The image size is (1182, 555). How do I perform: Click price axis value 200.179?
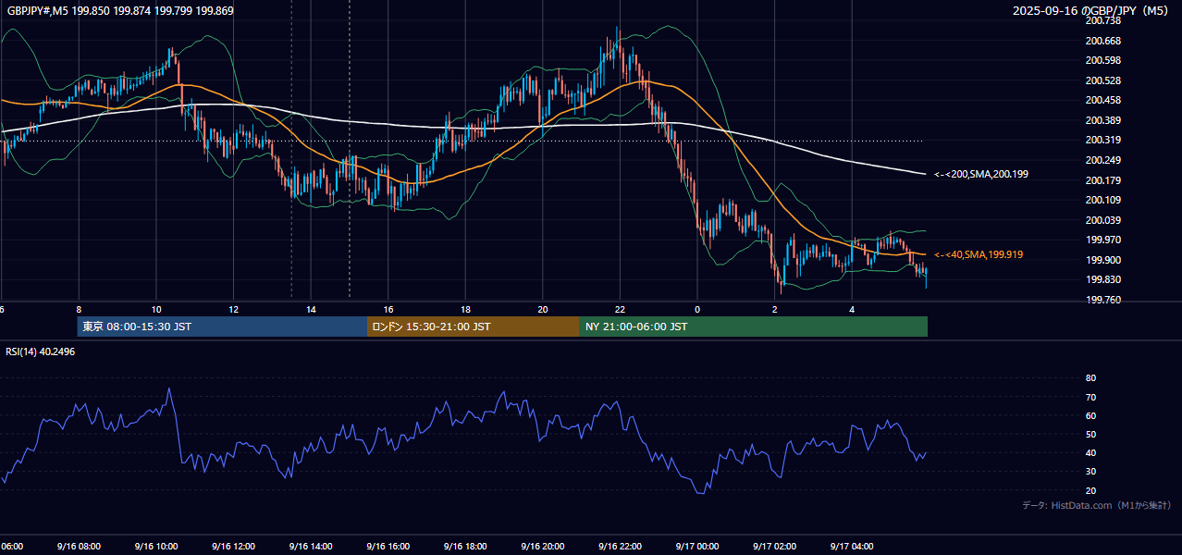pos(1103,180)
